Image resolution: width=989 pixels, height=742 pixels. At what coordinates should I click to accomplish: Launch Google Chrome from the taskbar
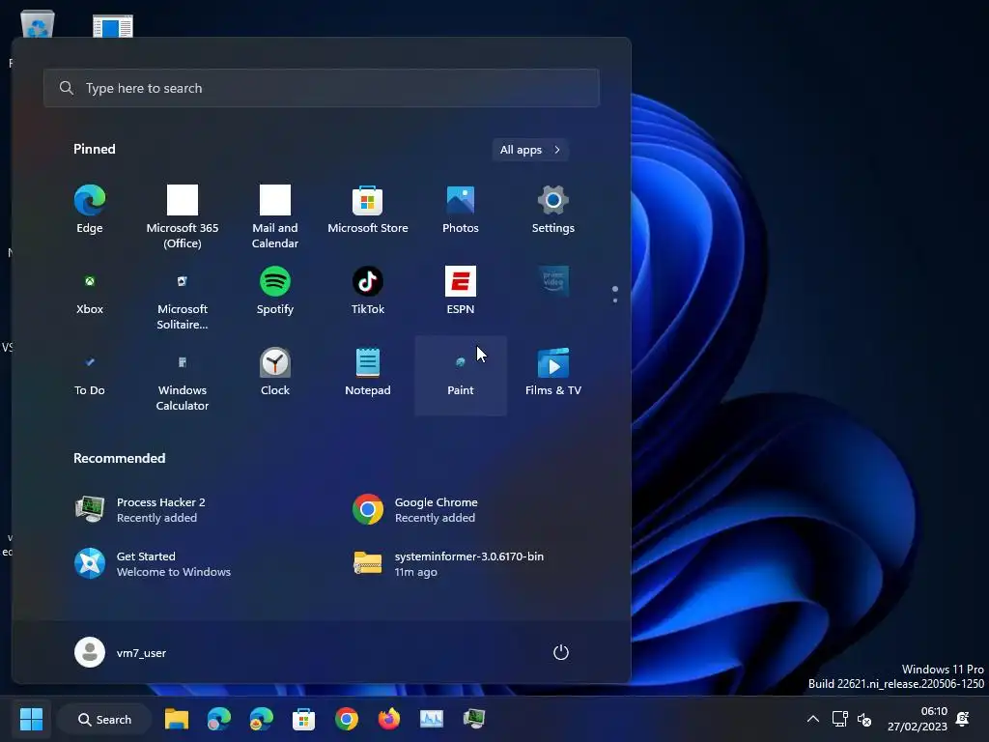347,719
